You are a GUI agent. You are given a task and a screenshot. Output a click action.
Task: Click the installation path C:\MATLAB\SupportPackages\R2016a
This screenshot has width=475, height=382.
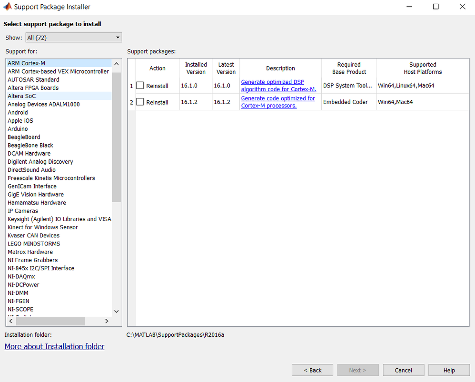click(x=176, y=335)
